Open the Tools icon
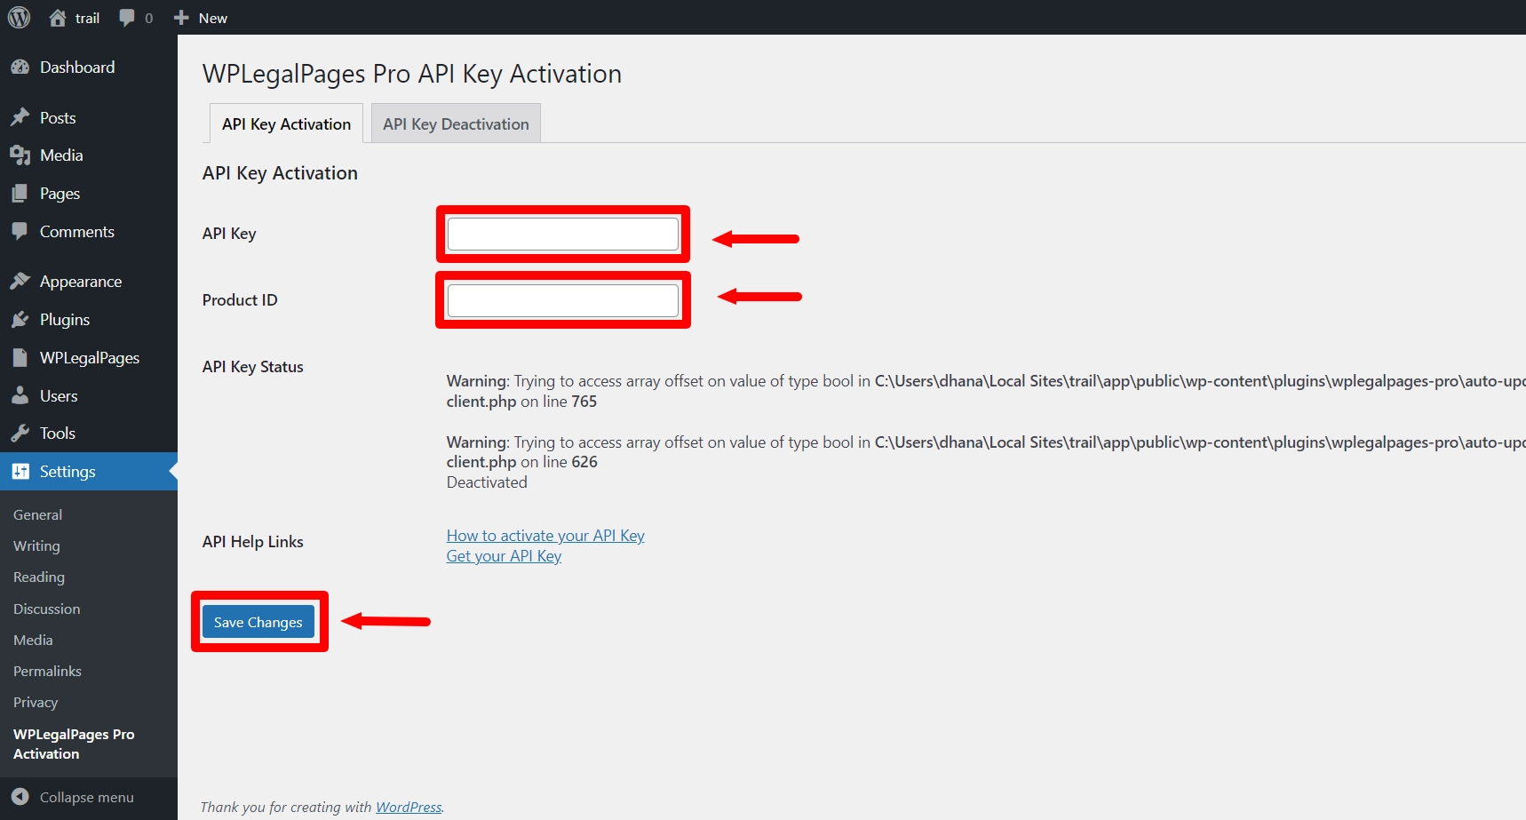 point(21,433)
